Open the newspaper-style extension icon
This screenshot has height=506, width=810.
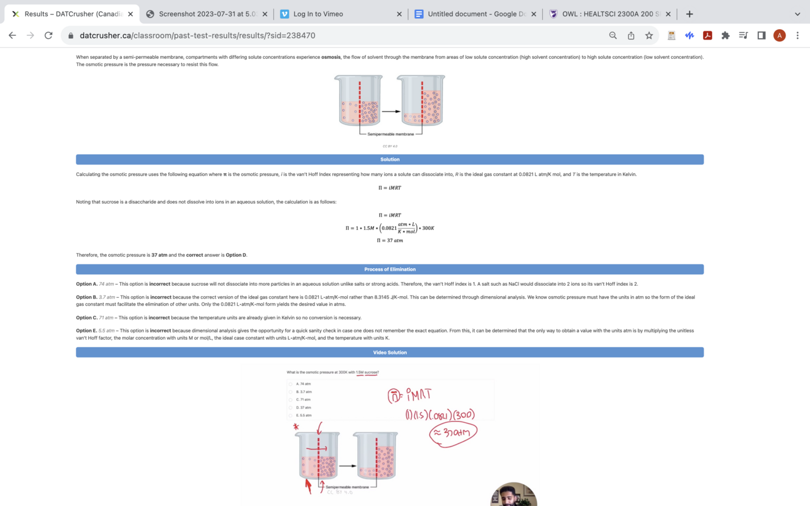point(672,36)
